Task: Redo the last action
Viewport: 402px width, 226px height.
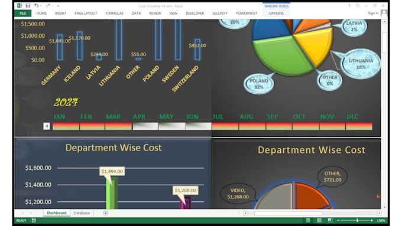Action: pyautogui.click(x=48, y=5)
